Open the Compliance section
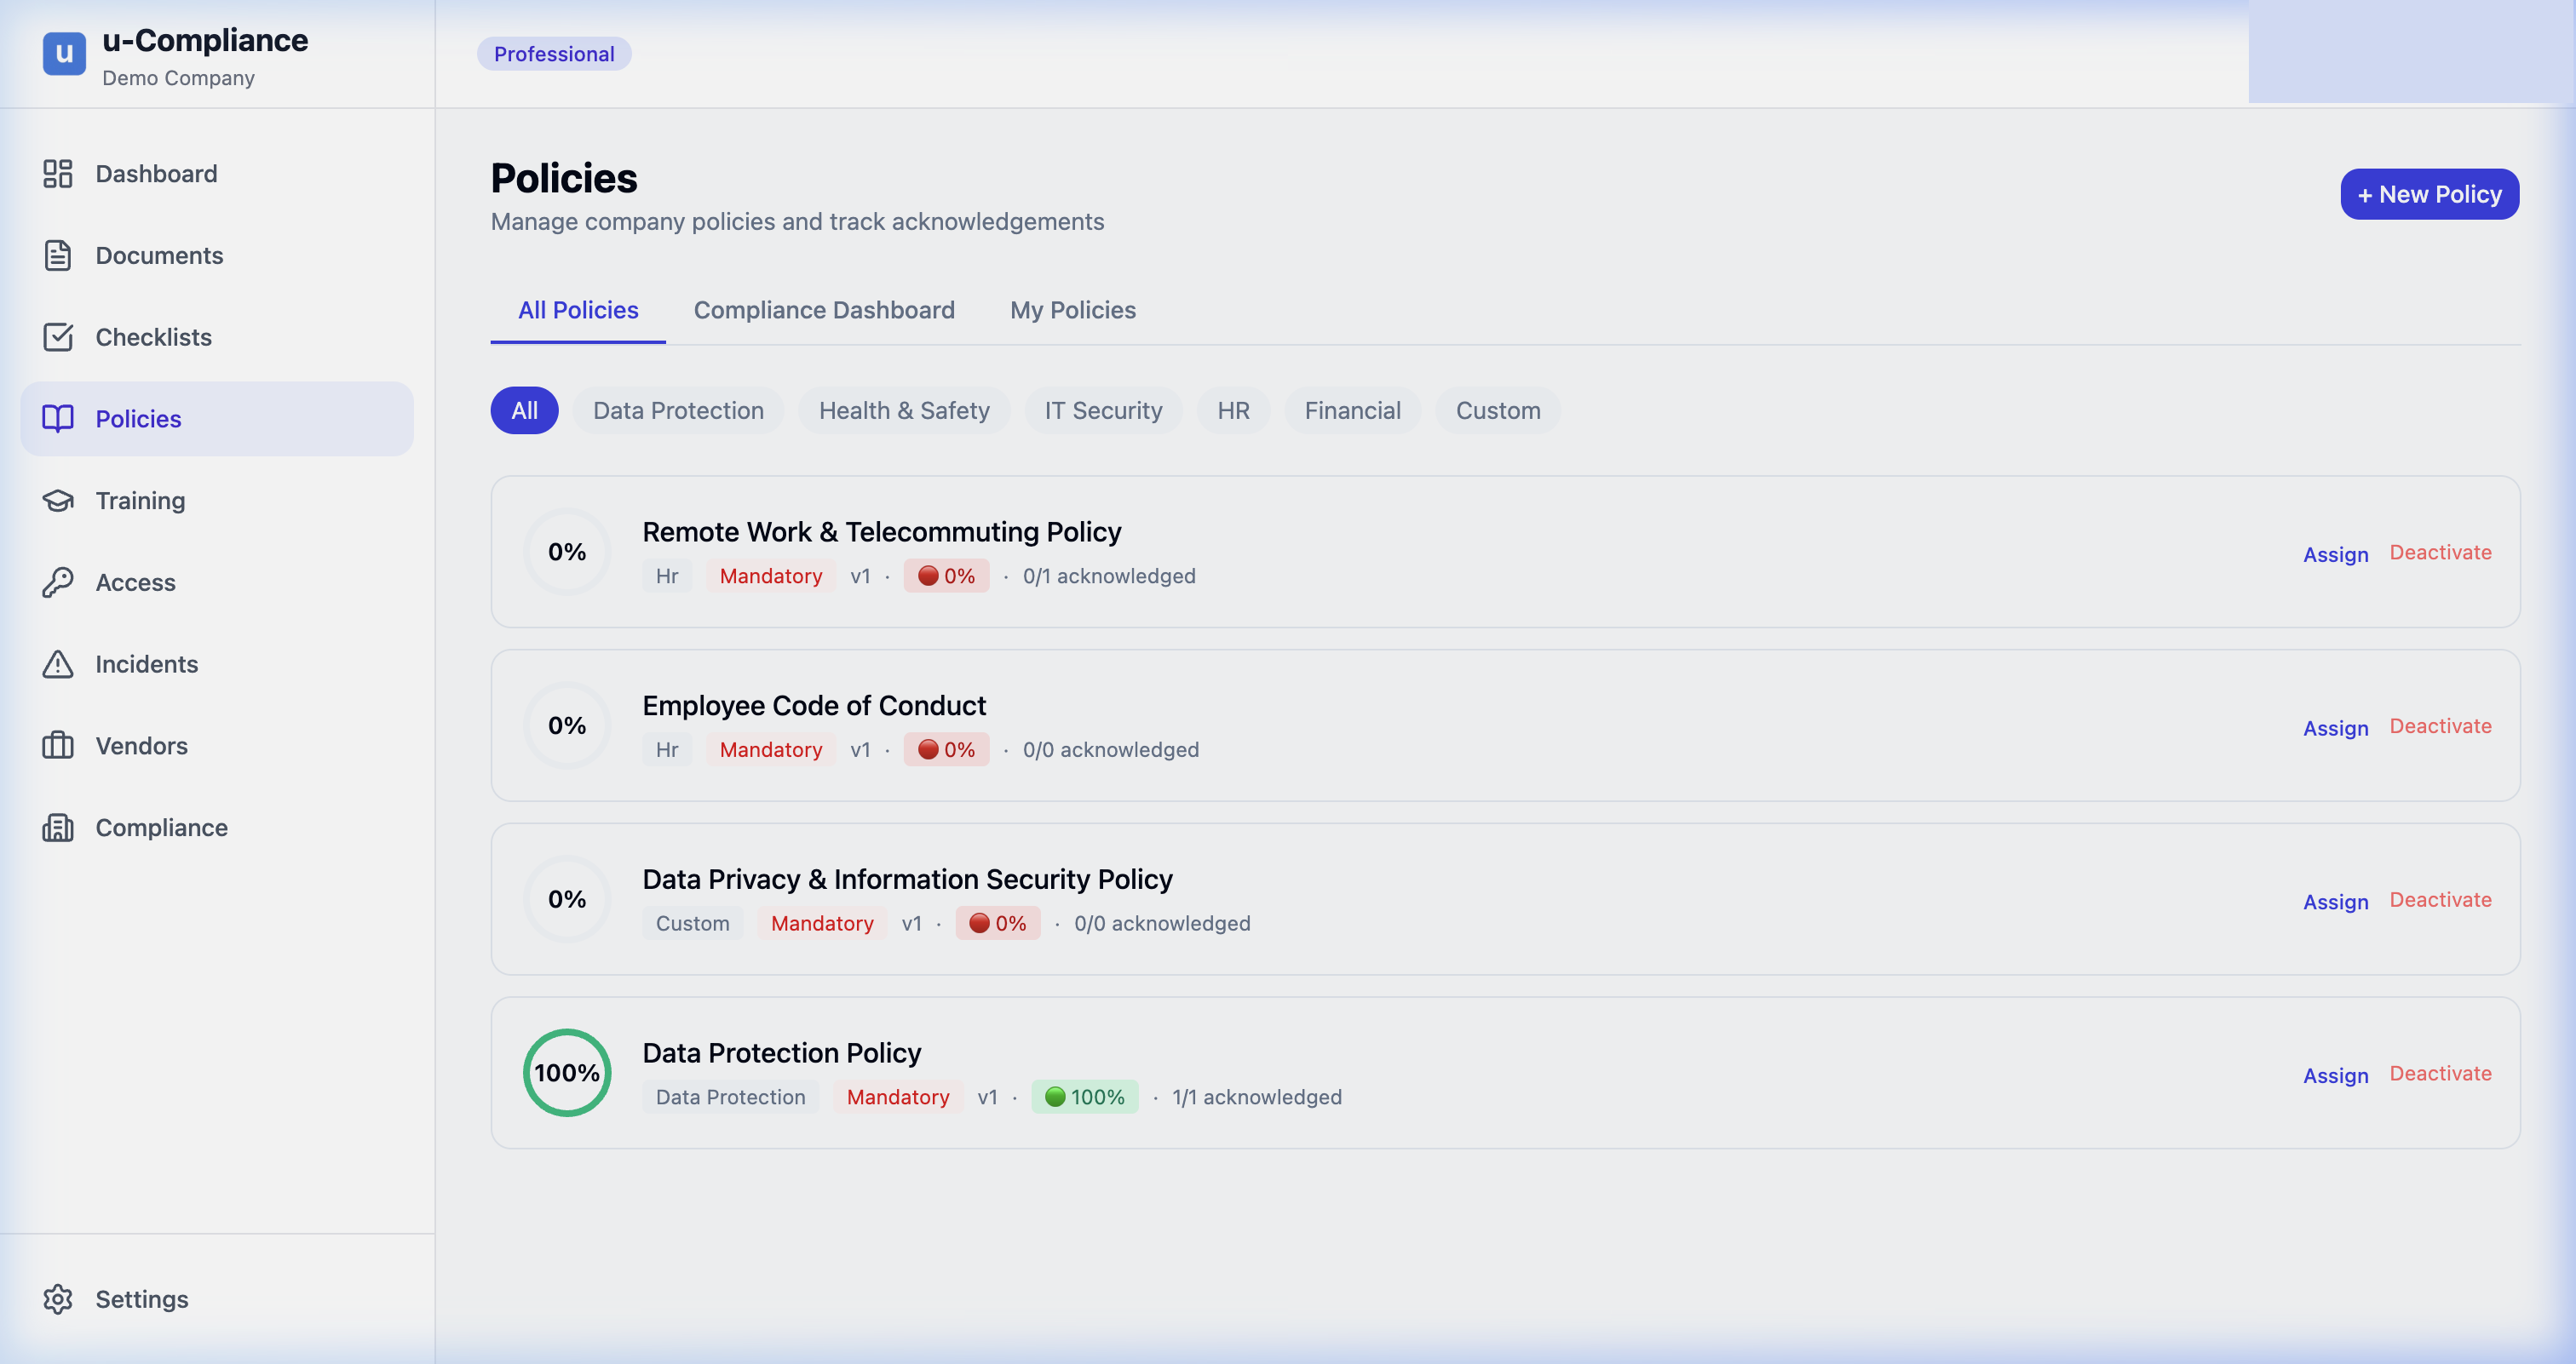 click(161, 828)
